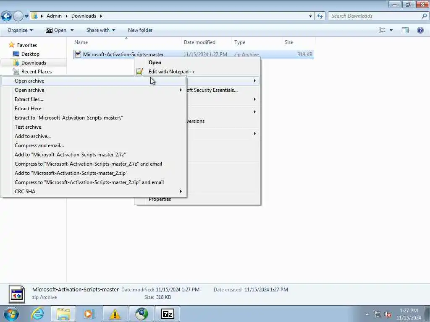Click the yellow warning triangle taskbar icon

115,314
